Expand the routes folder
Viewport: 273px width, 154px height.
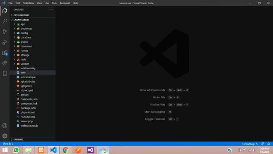coord(32,50)
